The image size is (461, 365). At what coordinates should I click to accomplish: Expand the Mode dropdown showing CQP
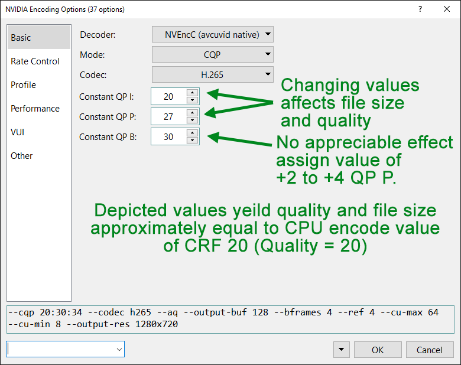pyautogui.click(x=213, y=54)
